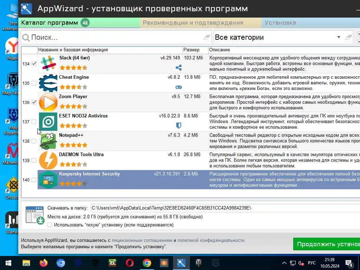
Task: Click the ESET NOD32 Antivirus icon
Action: click(x=48, y=122)
